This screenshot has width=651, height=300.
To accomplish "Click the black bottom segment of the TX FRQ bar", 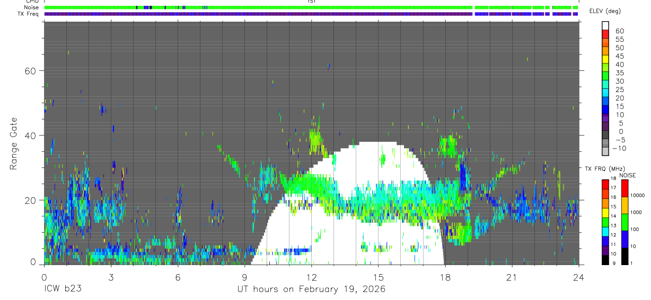I will tap(605, 260).
